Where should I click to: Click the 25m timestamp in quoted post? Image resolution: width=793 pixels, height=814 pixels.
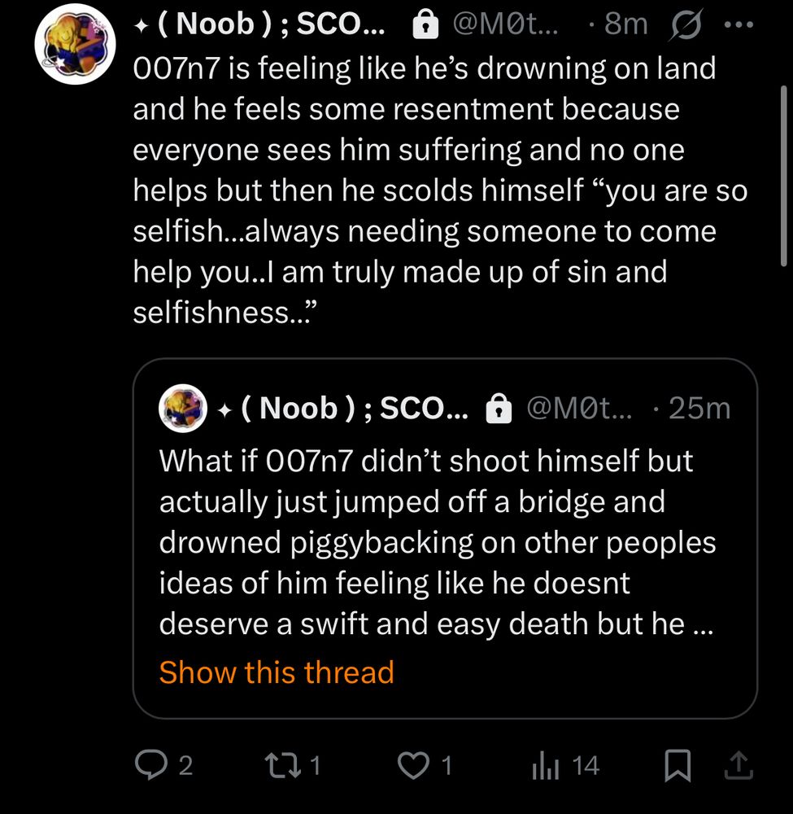(x=699, y=409)
